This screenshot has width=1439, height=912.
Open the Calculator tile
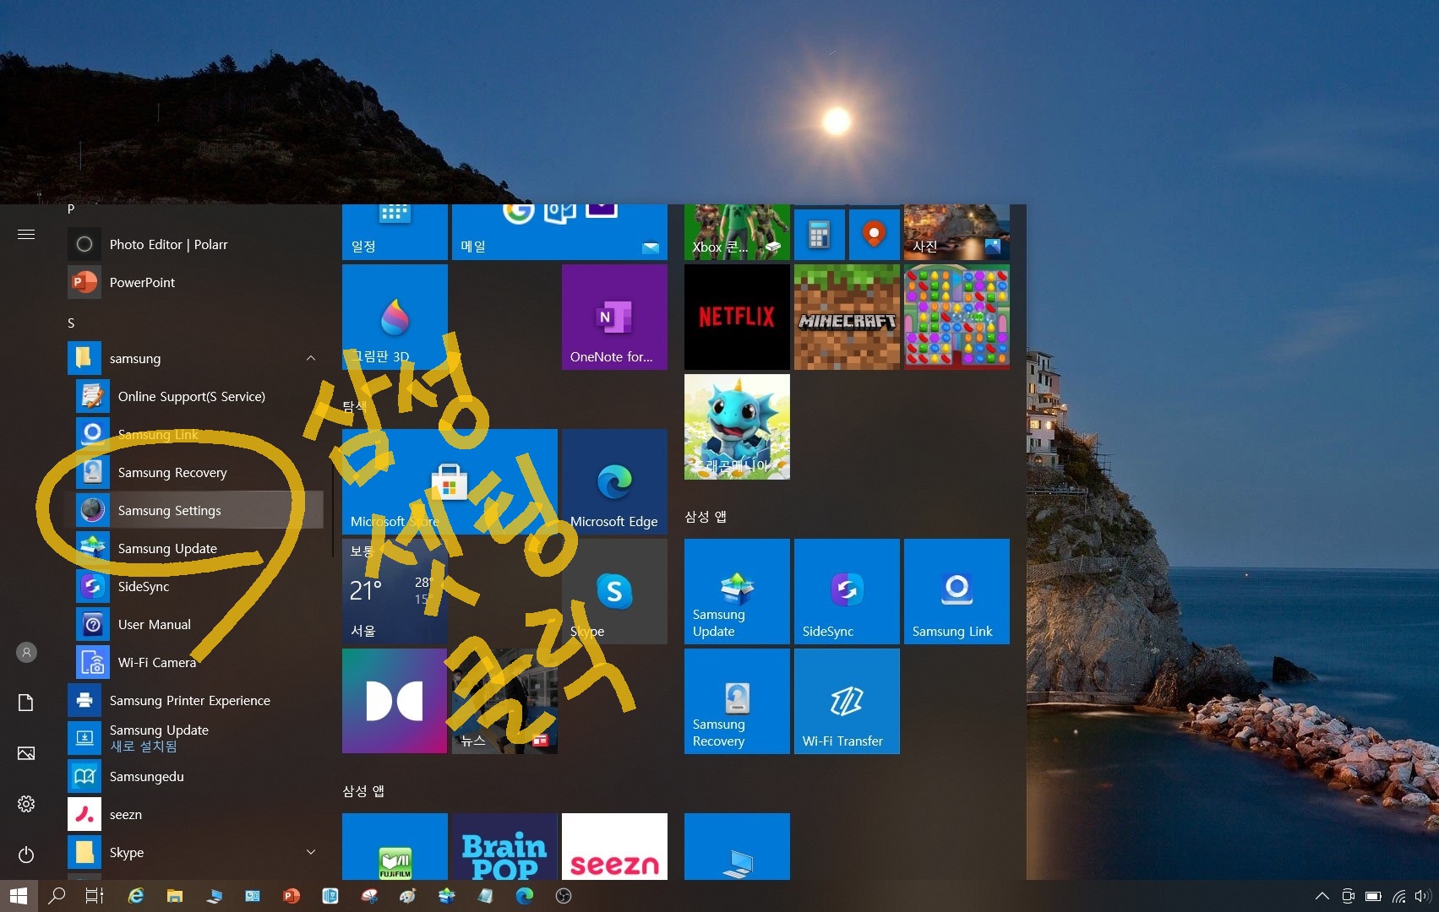[x=820, y=234]
